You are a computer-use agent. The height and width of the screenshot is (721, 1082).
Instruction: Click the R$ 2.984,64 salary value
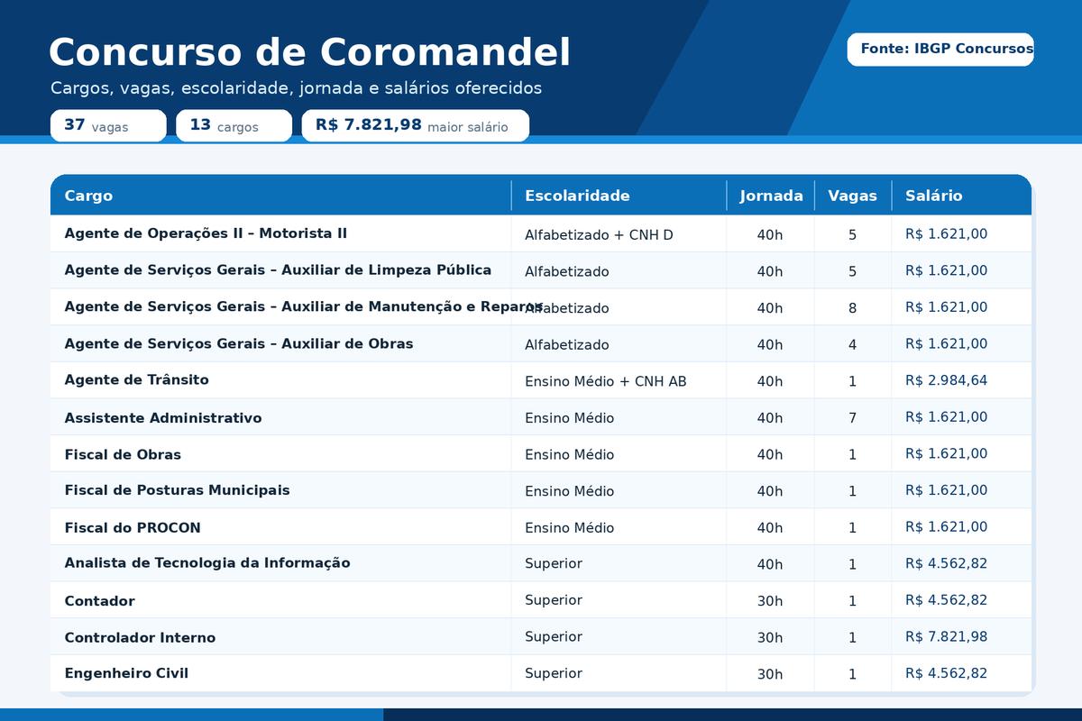(946, 380)
